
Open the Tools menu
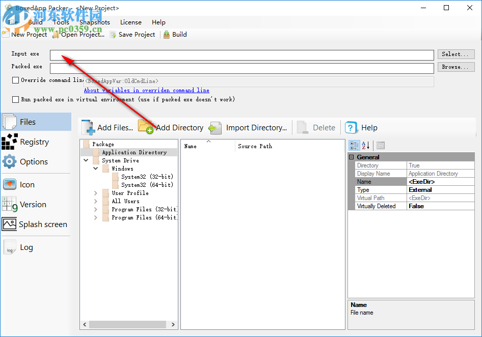[61, 22]
